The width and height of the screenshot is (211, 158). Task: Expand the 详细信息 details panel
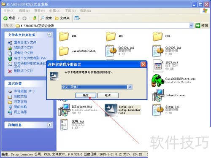click(x=49, y=125)
